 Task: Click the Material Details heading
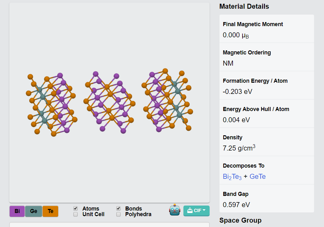[244, 7]
